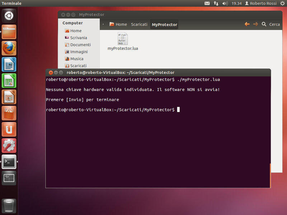
Task: Open the clock menu showing 19.34
Action: (x=236, y=3)
